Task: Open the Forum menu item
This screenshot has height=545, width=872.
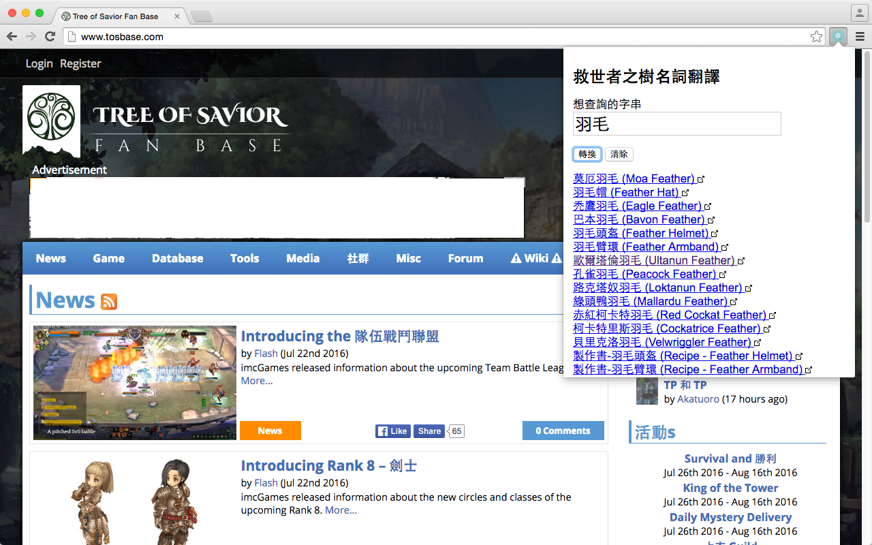Action: tap(466, 258)
